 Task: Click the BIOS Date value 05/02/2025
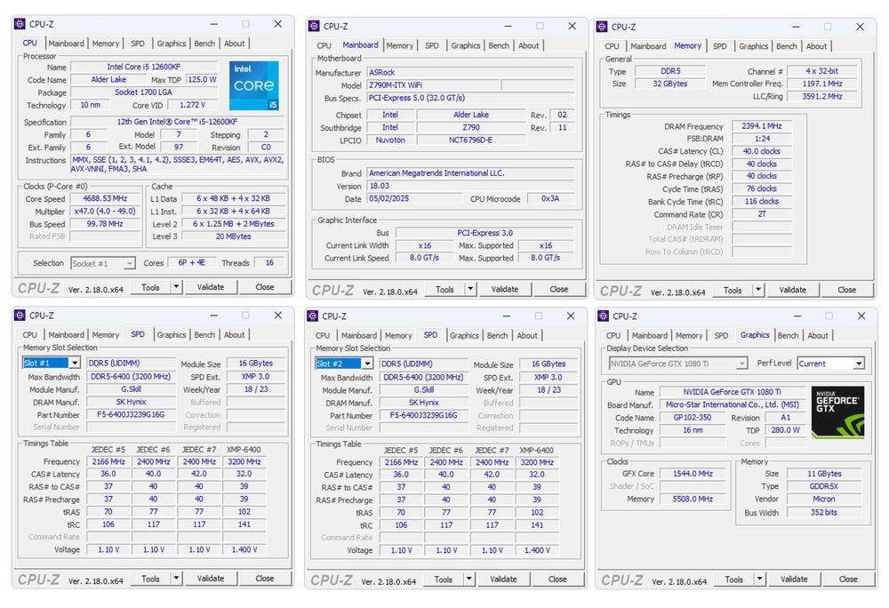tap(414, 198)
